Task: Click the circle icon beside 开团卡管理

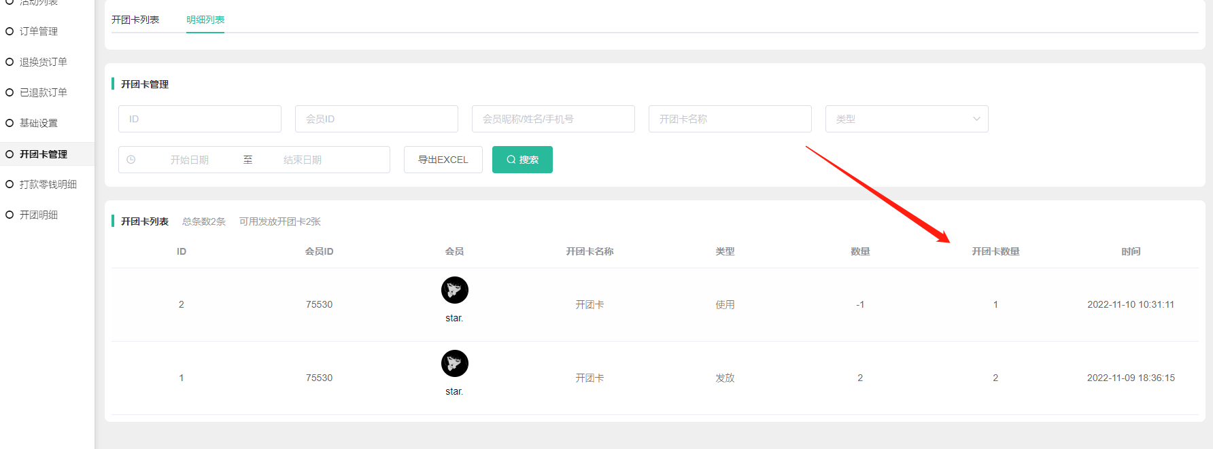Action: pyautogui.click(x=10, y=154)
